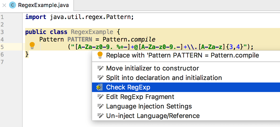Click line number 5 in the gutter
Screen dimensions: 280x127
[2, 47]
